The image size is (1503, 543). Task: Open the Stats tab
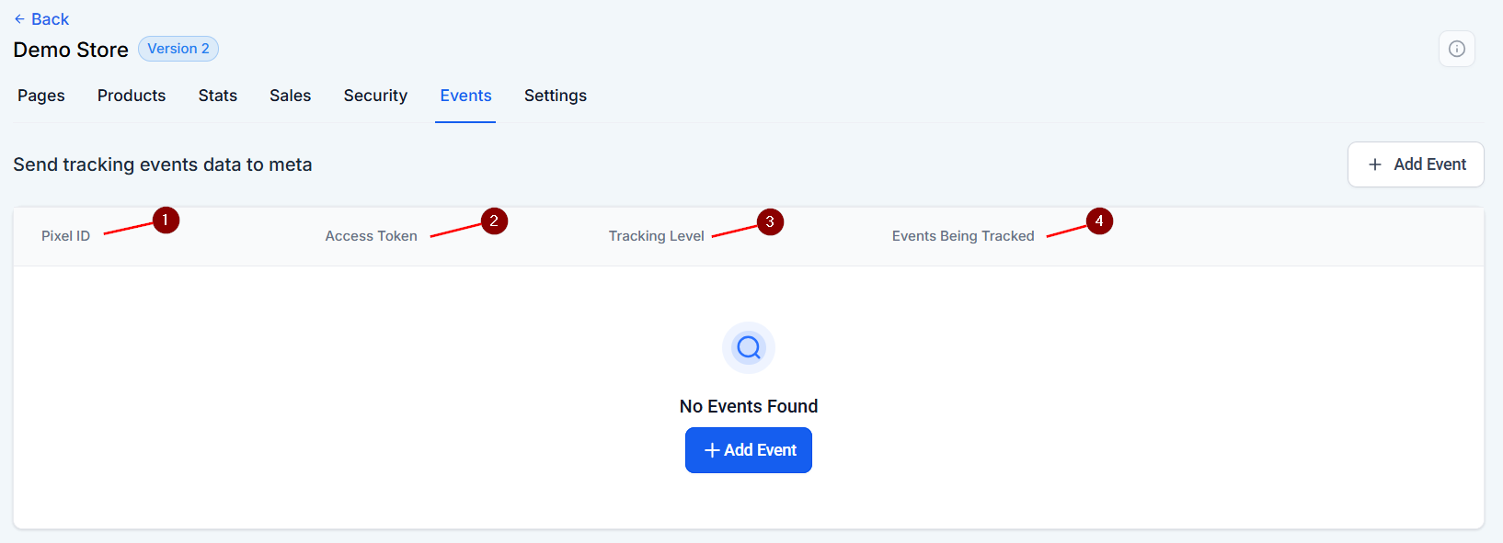coord(218,96)
